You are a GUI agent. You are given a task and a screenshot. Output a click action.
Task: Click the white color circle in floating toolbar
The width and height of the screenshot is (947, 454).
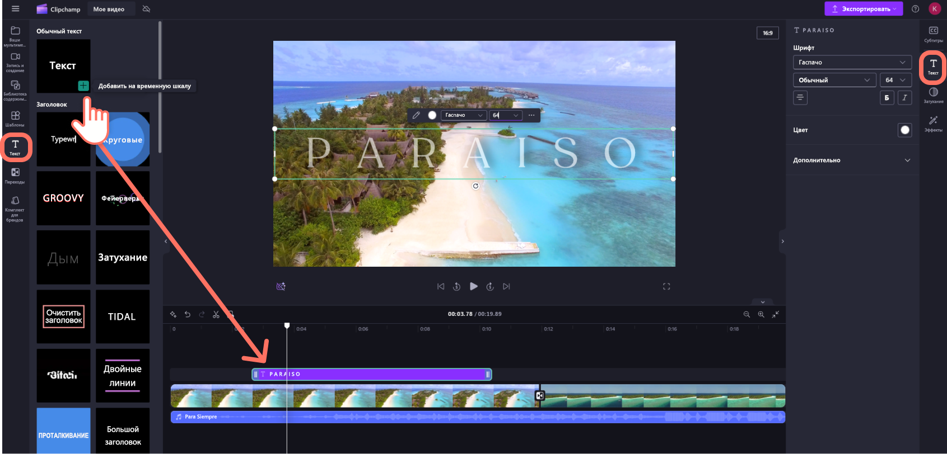[432, 115]
